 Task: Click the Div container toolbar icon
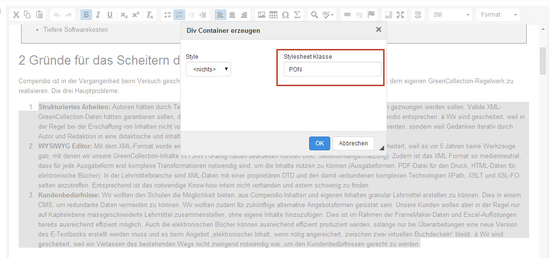pos(418,15)
